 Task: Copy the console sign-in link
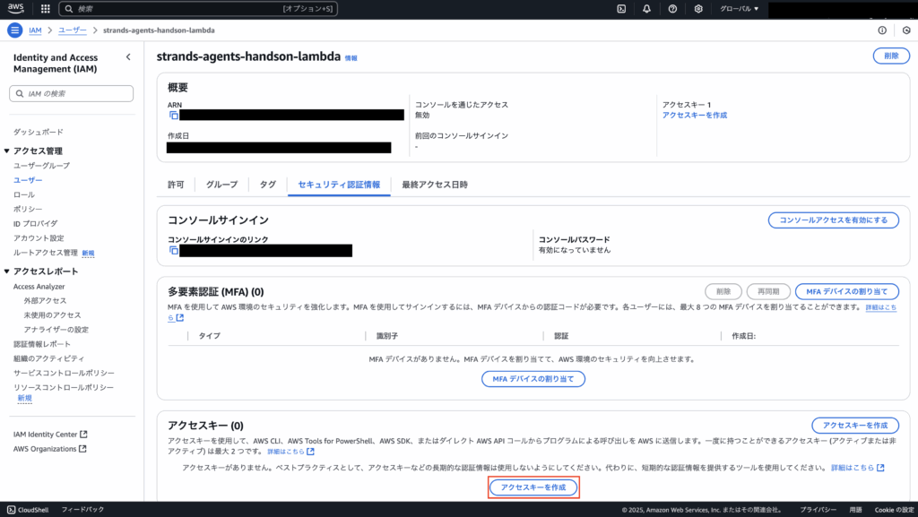173,250
